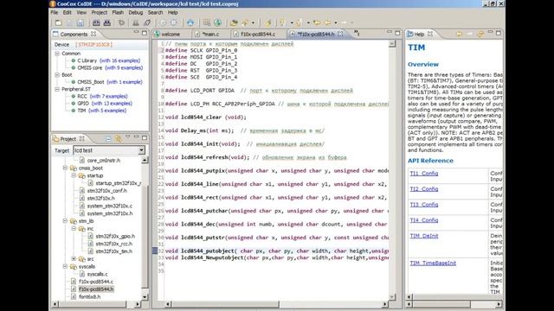Viewport: 554px width, 311px height.
Task: Click the editor horizontal scrollbar thumb
Action: point(225,303)
